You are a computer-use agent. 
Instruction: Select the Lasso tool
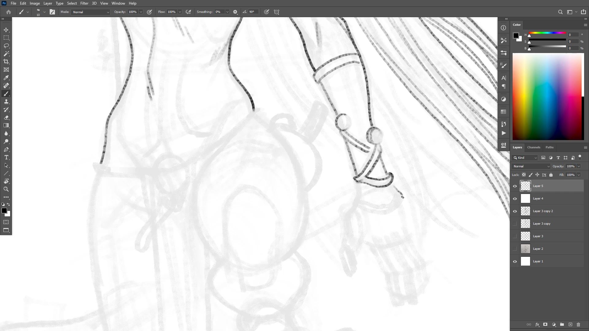point(6,46)
